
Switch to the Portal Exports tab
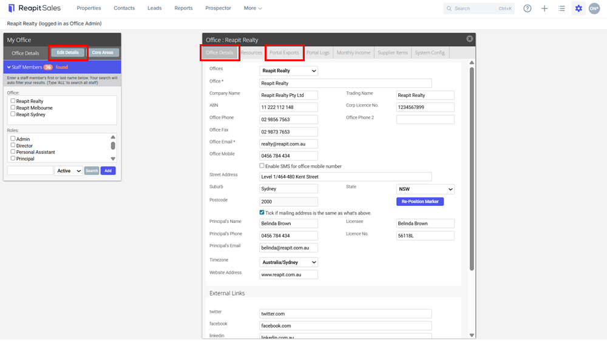pyautogui.click(x=284, y=53)
